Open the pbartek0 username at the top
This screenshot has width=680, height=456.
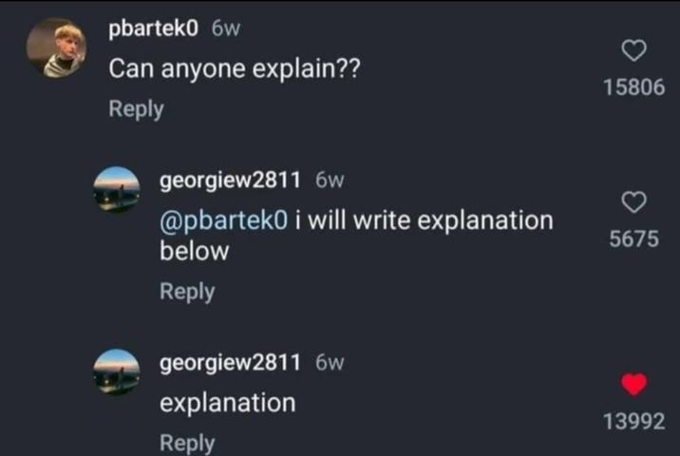[153, 29]
